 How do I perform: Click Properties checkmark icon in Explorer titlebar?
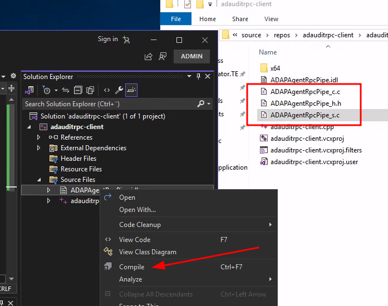tap(188, 4)
